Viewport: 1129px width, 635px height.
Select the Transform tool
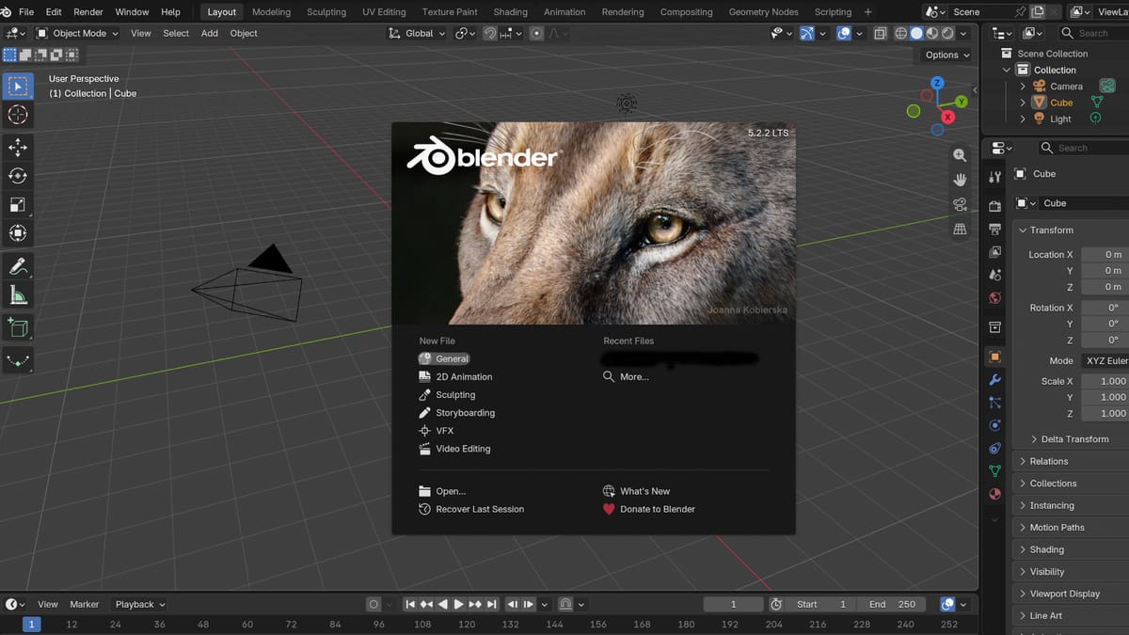pos(18,233)
